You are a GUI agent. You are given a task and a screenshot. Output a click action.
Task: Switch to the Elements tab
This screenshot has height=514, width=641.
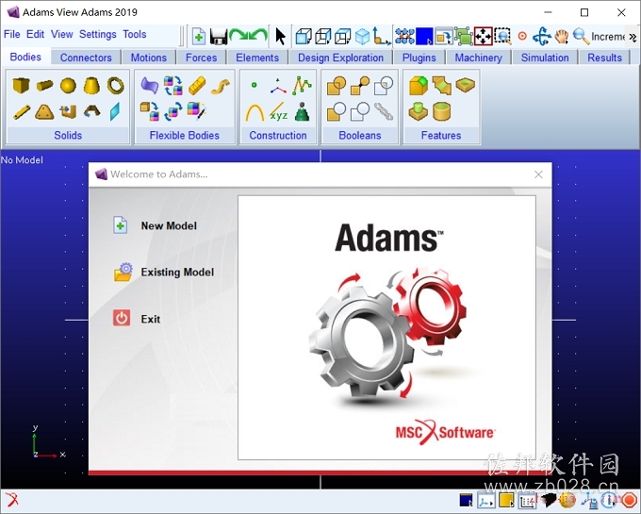click(257, 58)
